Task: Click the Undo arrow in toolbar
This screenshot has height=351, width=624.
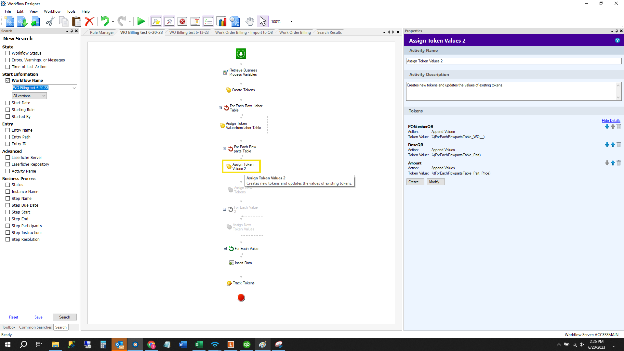Action: click(105, 22)
